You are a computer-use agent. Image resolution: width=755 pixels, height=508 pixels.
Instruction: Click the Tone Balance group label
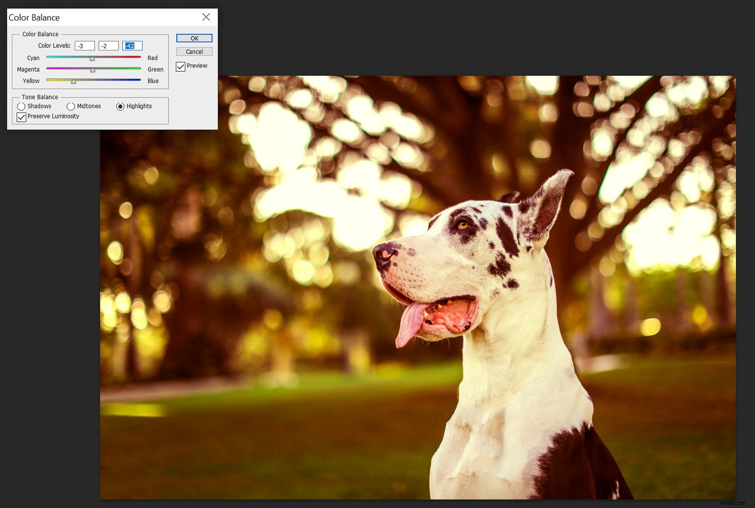[40, 97]
